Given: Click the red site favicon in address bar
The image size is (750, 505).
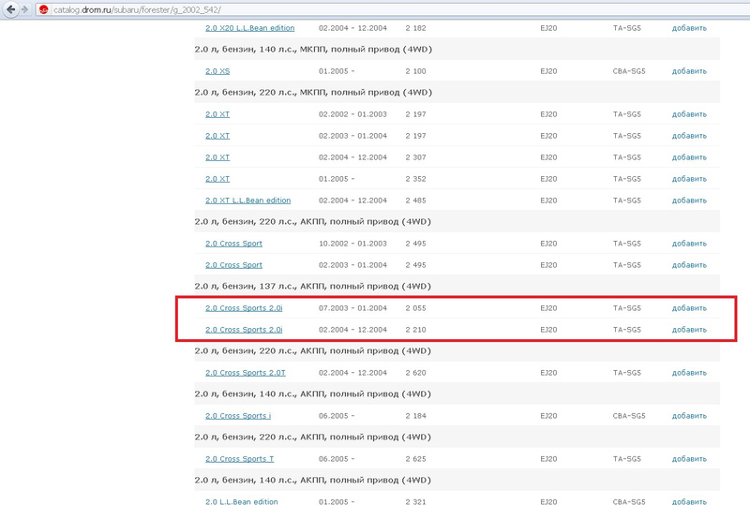Looking at the screenshot, I should (42, 8).
